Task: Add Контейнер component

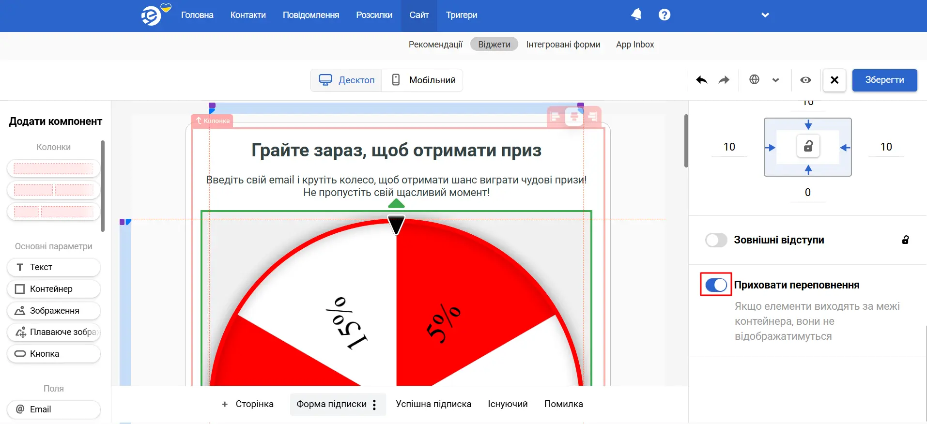Action: pos(53,289)
